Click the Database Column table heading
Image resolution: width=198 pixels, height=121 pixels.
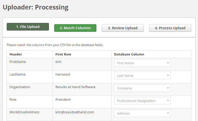click(129, 54)
